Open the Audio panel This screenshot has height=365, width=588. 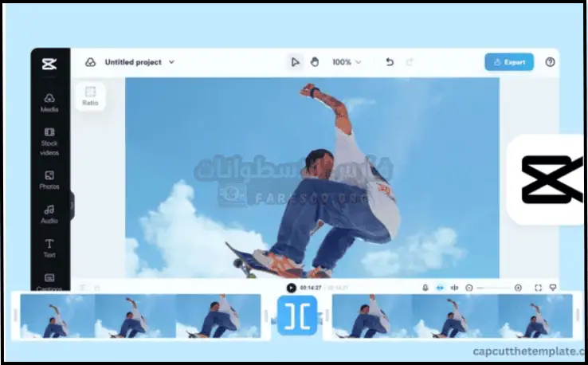pyautogui.click(x=49, y=214)
